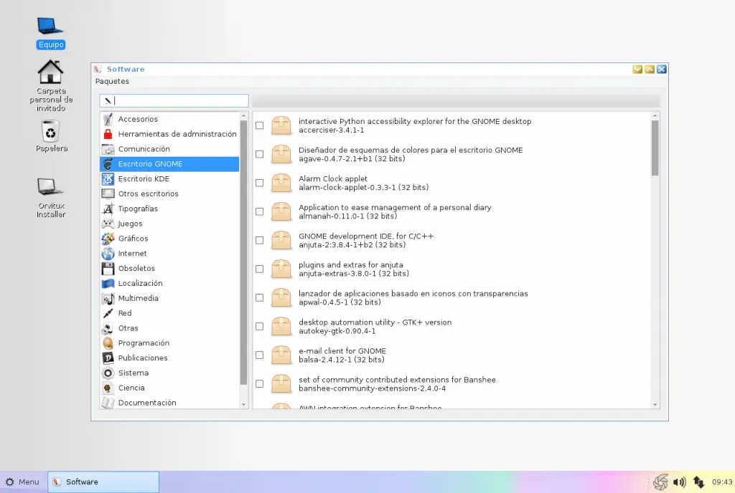Select the Internet globe icon
The height and width of the screenshot is (493, 735).
coord(108,254)
